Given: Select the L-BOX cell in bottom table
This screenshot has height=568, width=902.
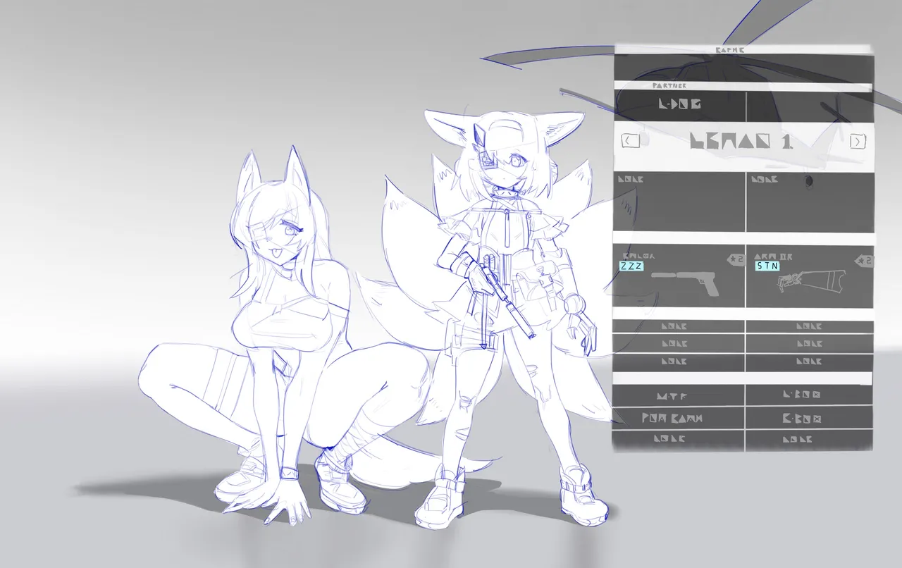Looking at the screenshot, I should (810, 395).
